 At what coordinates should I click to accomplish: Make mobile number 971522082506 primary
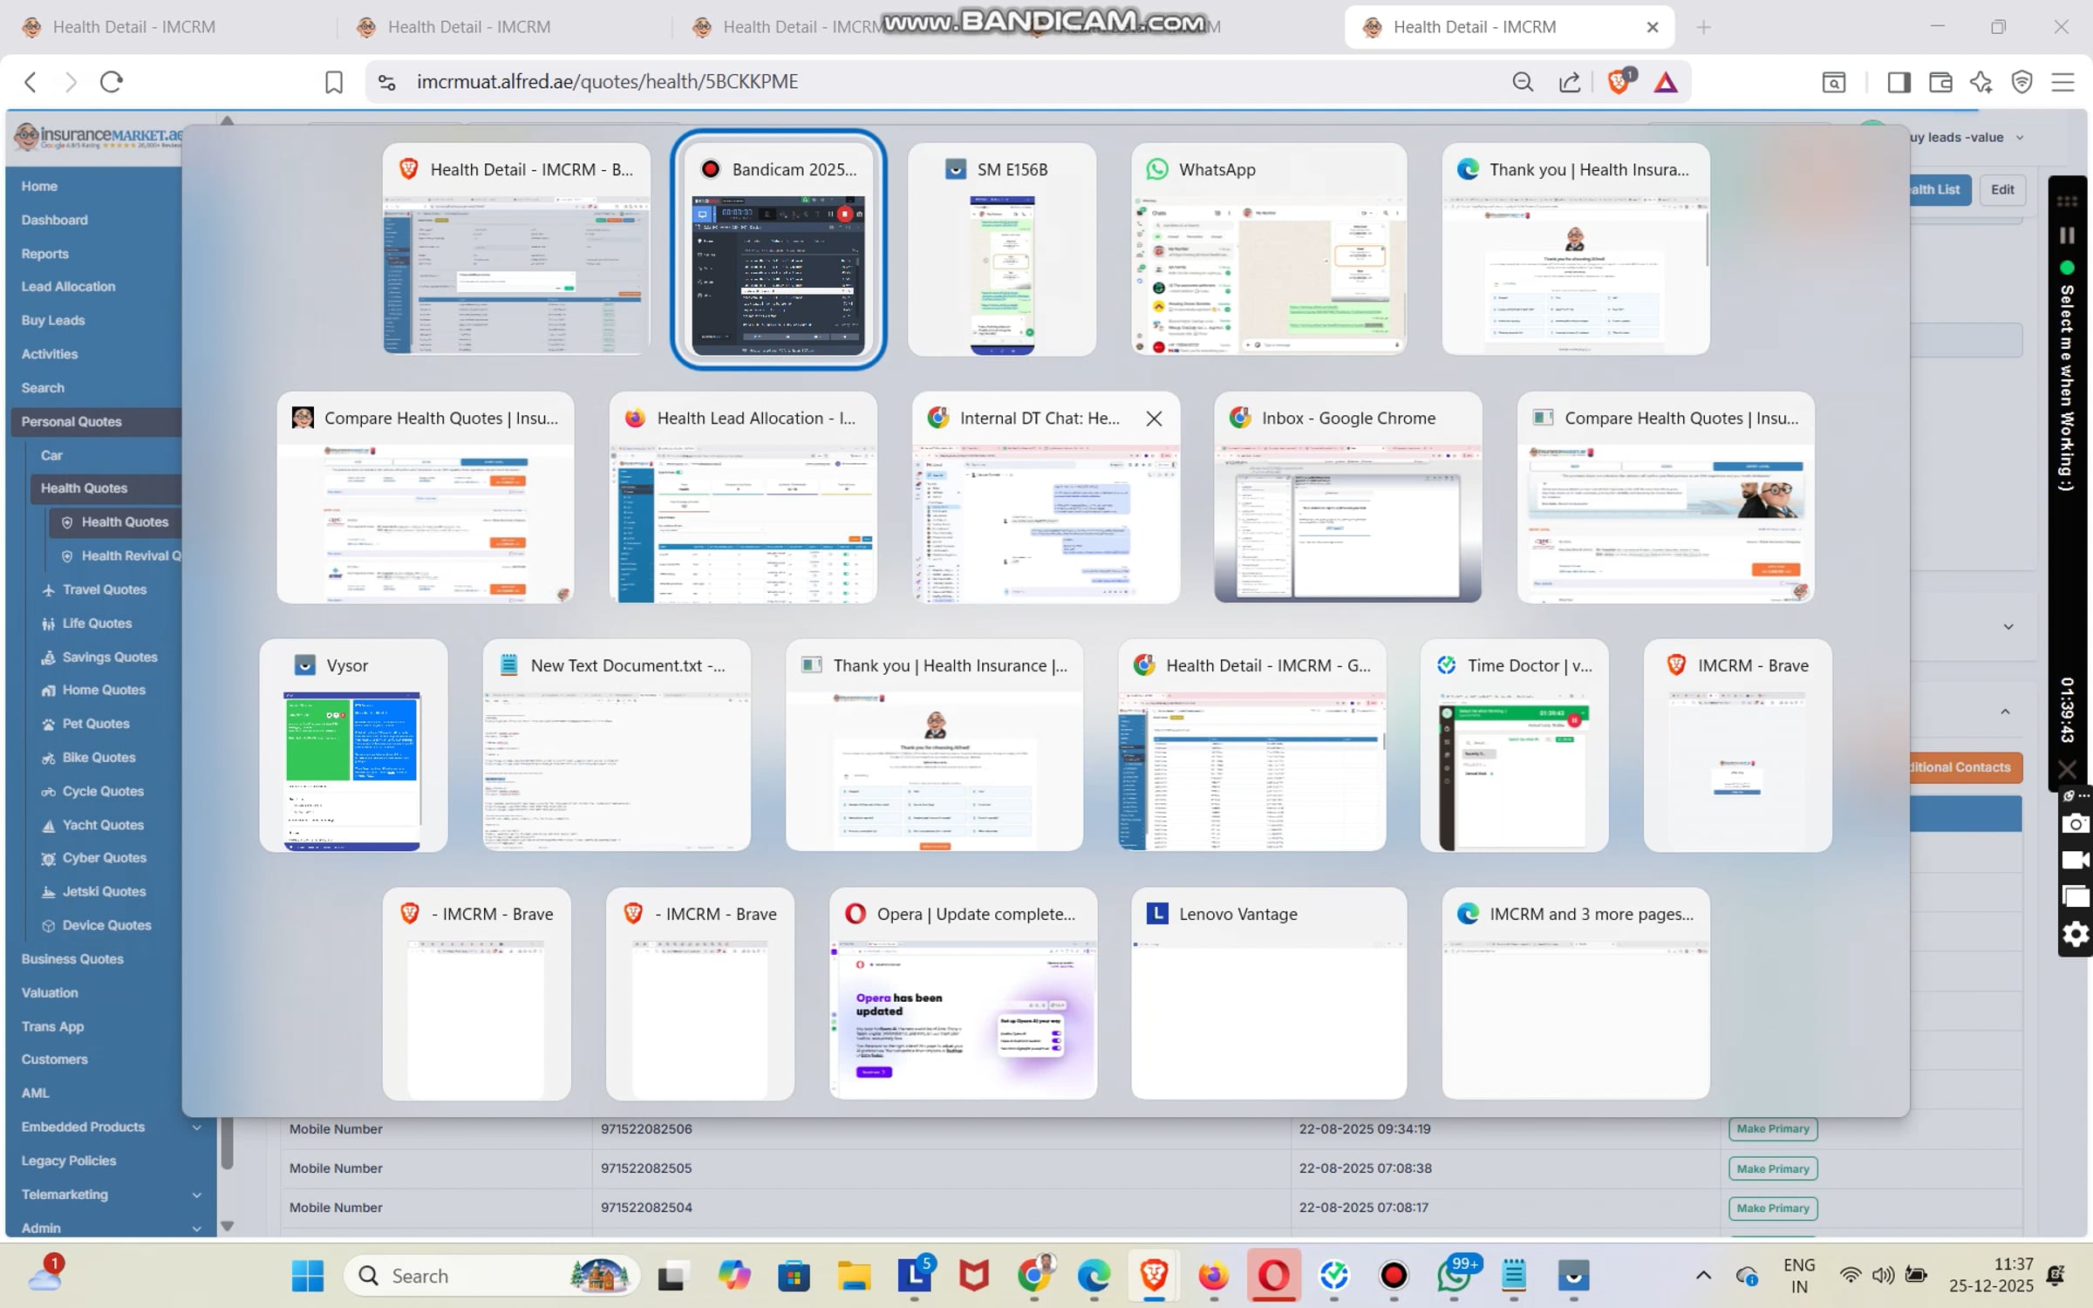point(1772,1128)
